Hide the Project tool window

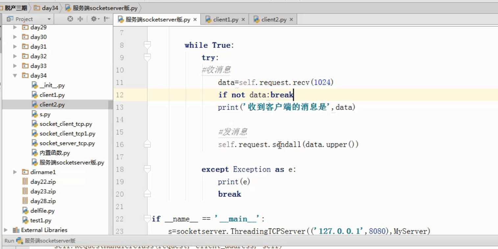[x=107, y=19]
